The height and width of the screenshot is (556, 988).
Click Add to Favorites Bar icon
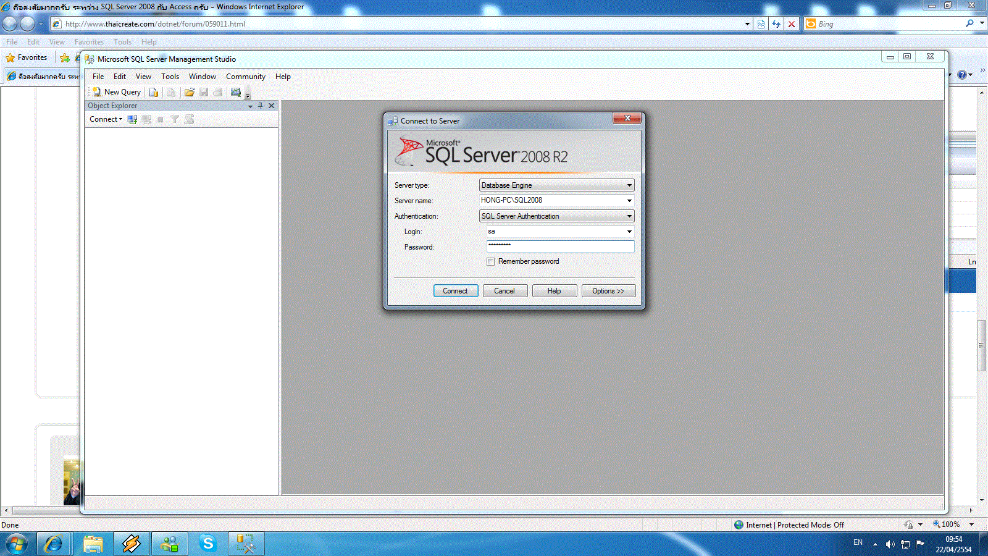tap(65, 57)
